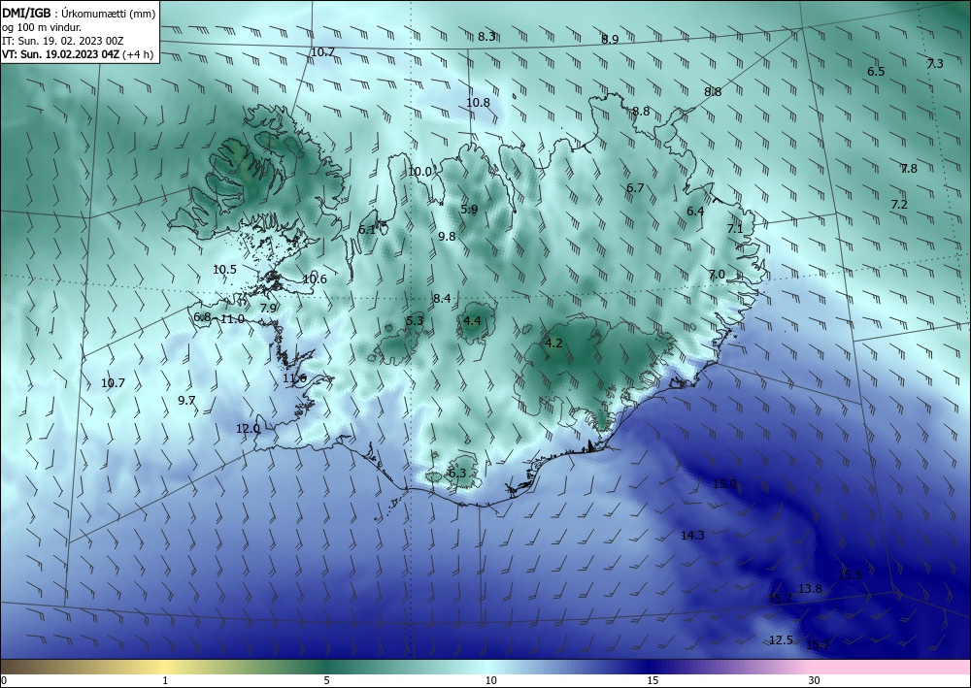Pick the 11.6 value label

tap(295, 378)
